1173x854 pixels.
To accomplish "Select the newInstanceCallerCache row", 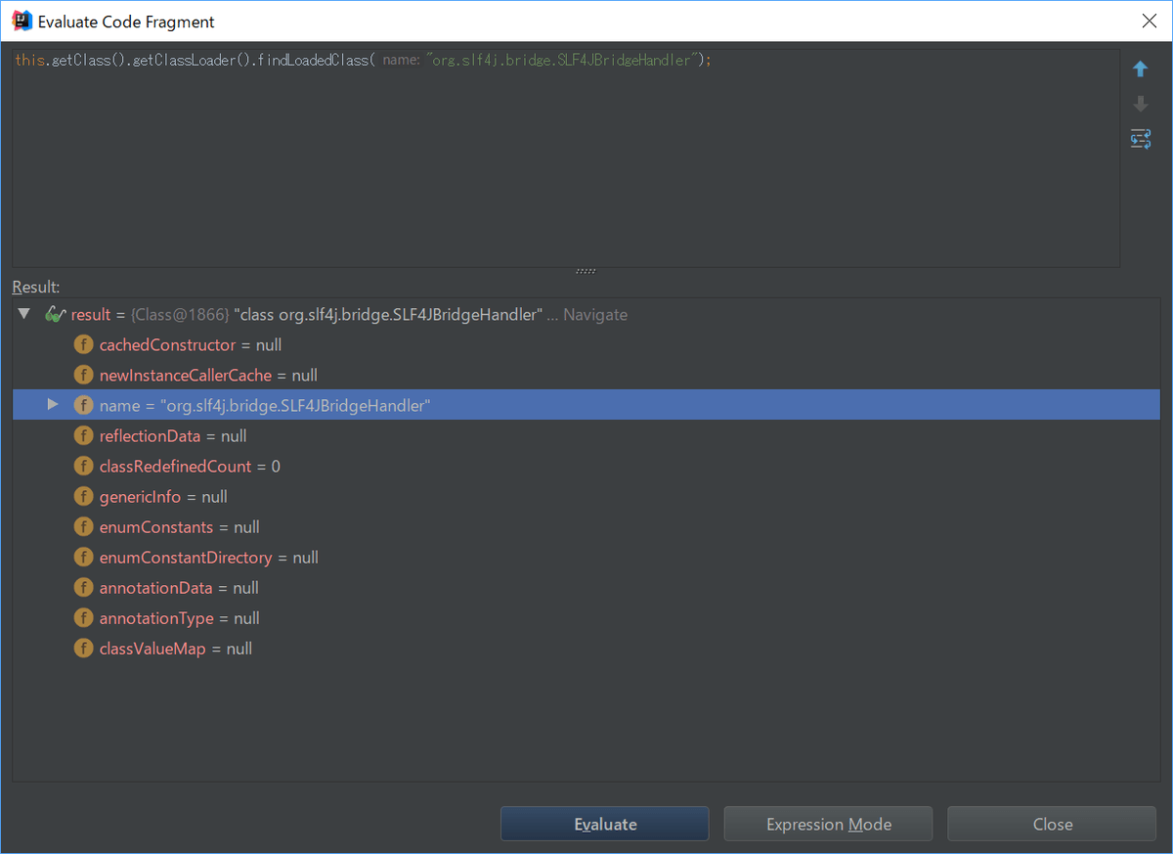I will (x=207, y=376).
